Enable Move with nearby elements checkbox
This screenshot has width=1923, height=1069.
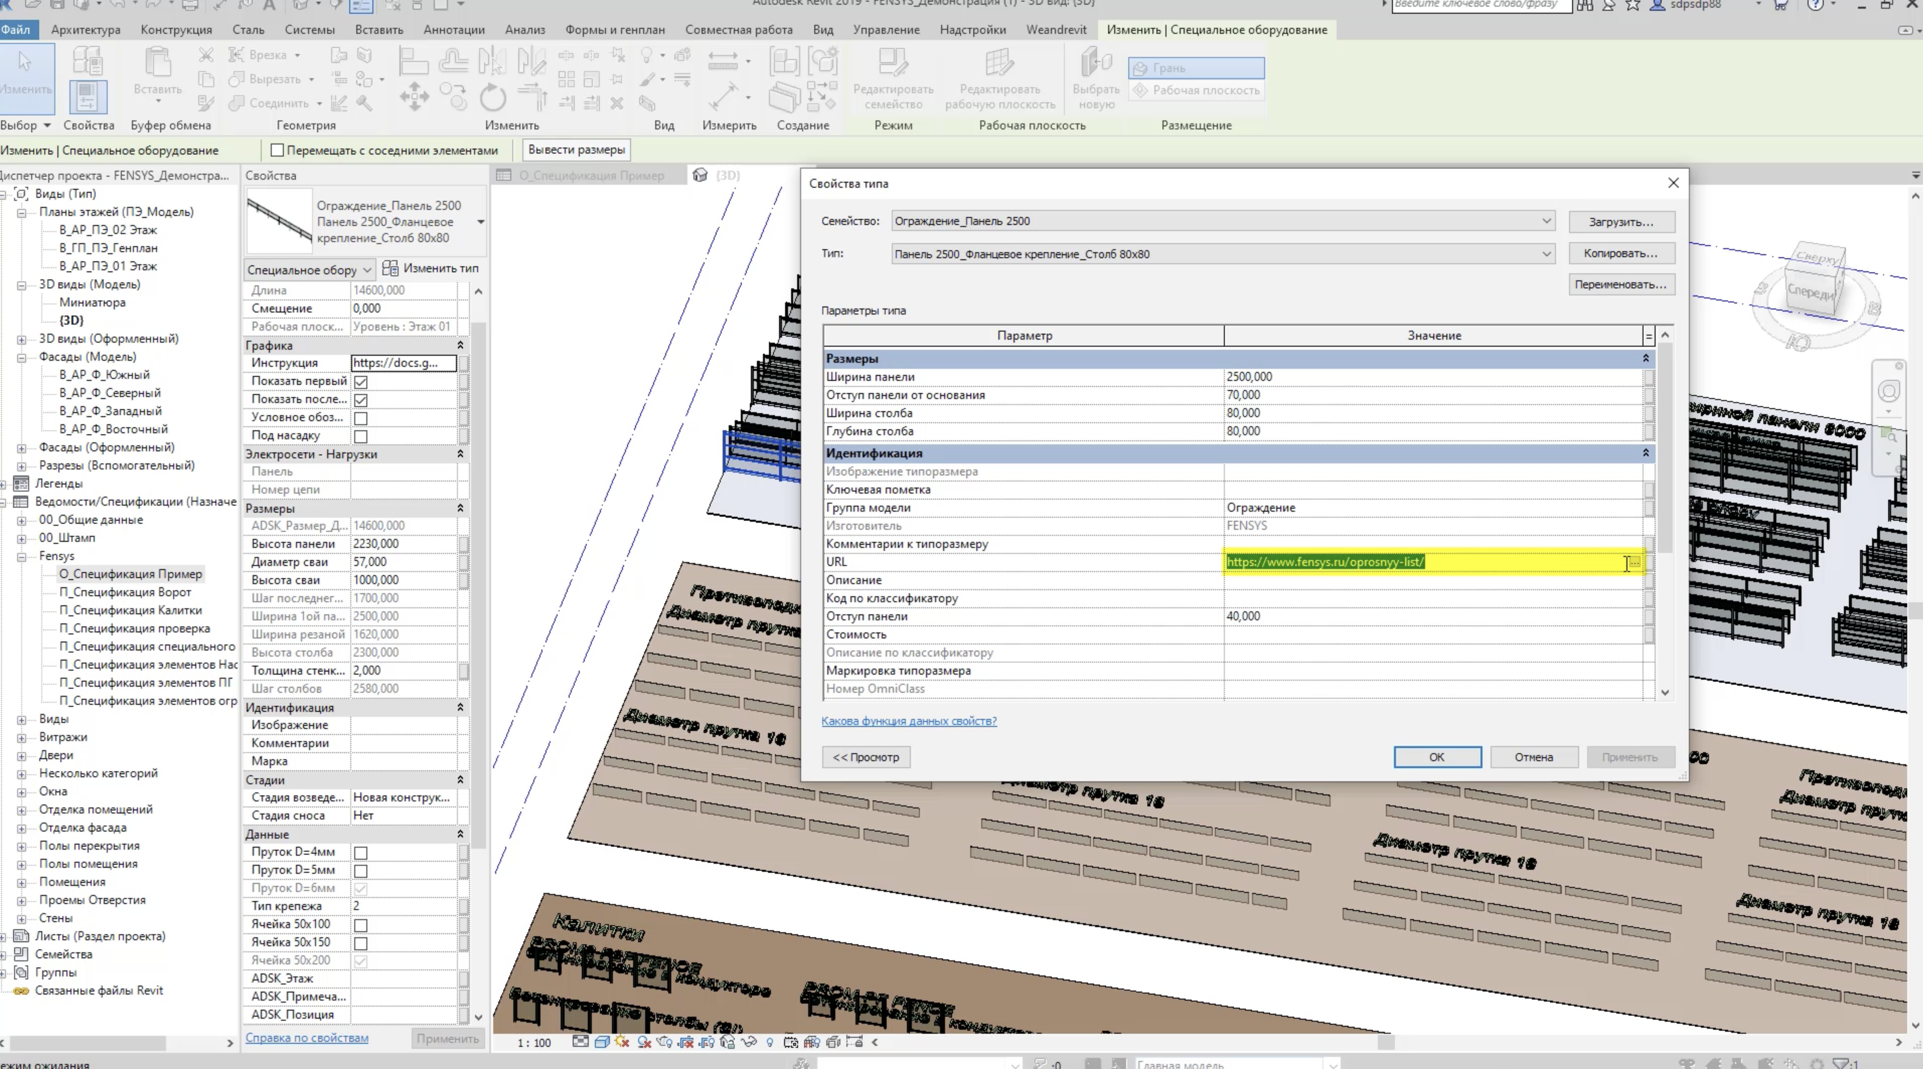click(277, 150)
